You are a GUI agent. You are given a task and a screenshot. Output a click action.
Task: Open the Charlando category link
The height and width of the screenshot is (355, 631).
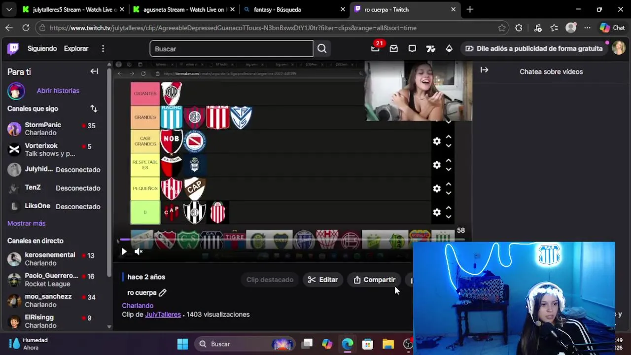[x=138, y=305]
